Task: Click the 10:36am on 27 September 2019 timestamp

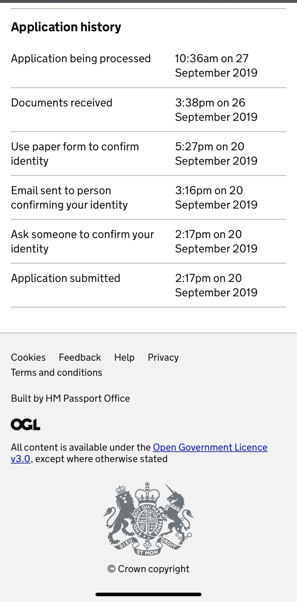Action: (x=216, y=65)
